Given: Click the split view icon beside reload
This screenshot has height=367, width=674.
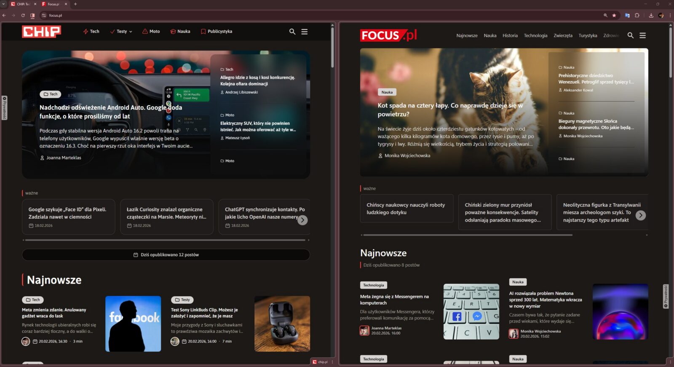Looking at the screenshot, I should tap(32, 15).
